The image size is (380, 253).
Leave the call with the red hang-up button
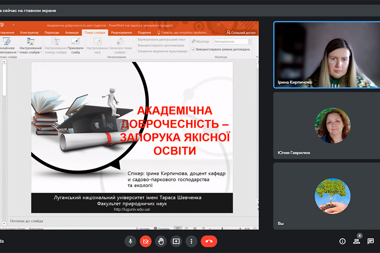pos(209,241)
